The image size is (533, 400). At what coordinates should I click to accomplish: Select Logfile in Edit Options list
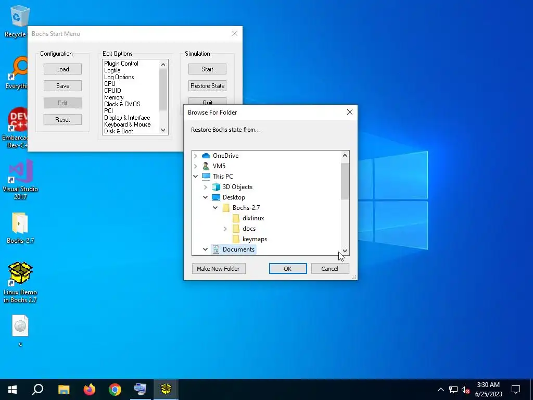tap(112, 70)
